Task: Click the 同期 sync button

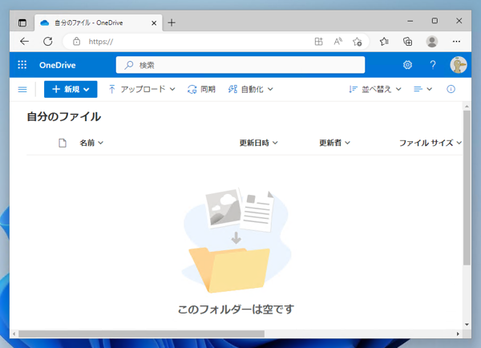Action: (201, 89)
